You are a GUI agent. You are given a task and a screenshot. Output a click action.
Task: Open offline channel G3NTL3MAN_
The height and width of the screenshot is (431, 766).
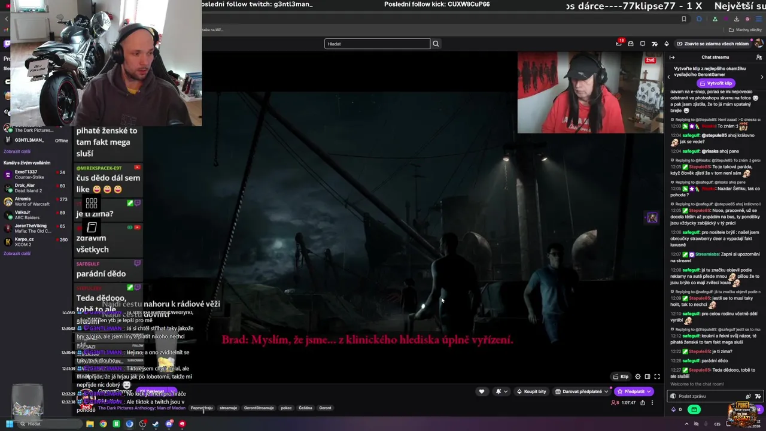tap(36, 140)
